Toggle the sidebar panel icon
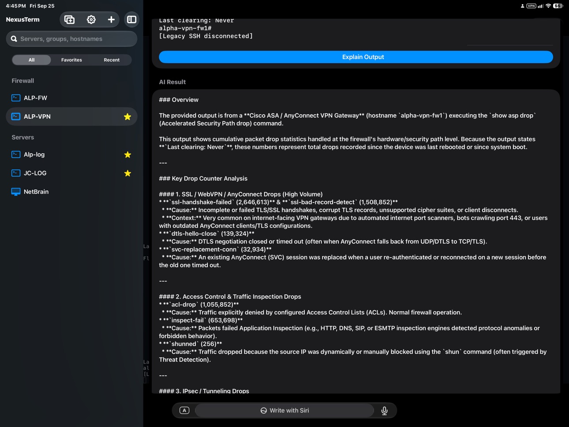The width and height of the screenshot is (569, 427). point(131,19)
